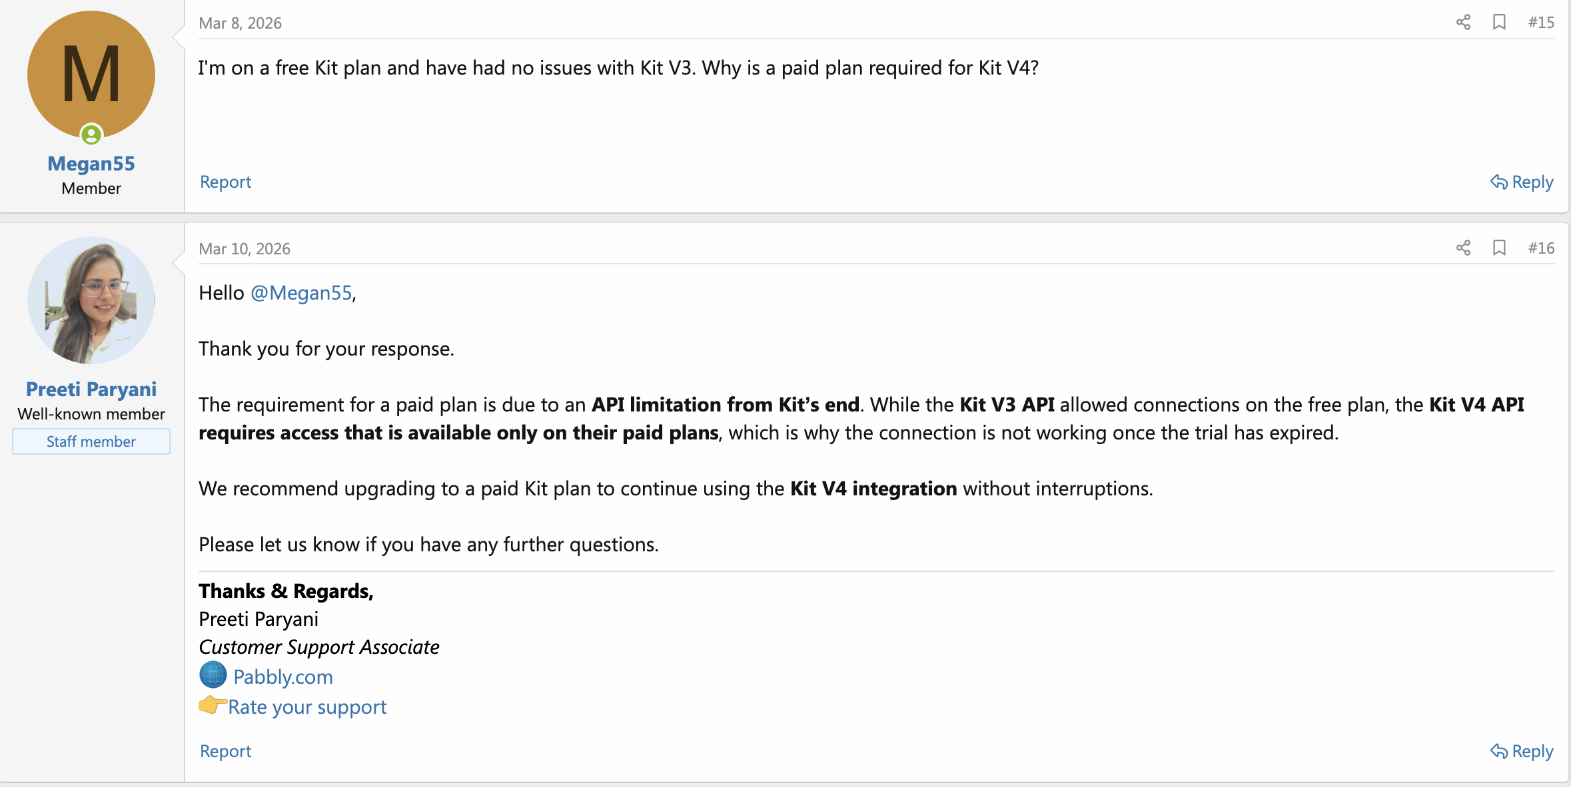1571x787 pixels.
Task: Open the @Megan55 mention link
Action: pos(301,292)
